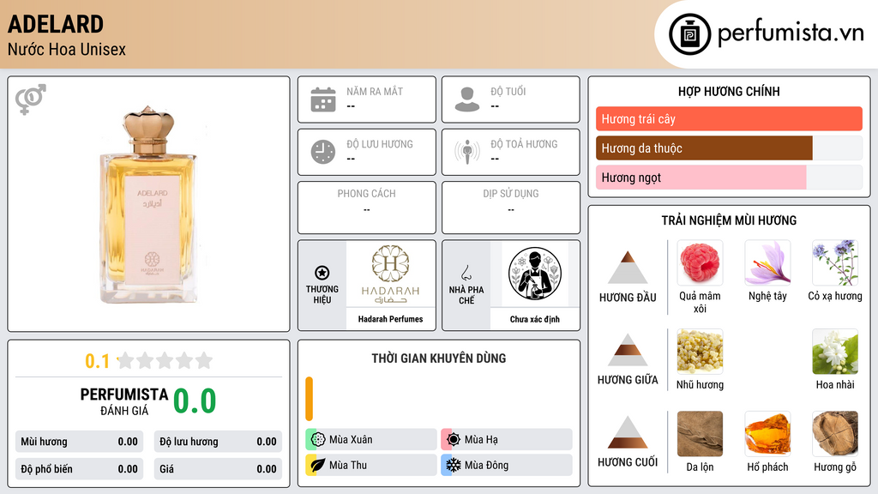This screenshot has height=494, width=878.
Task: Click the Mùa Đông snowflake icon
Action: 454,465
